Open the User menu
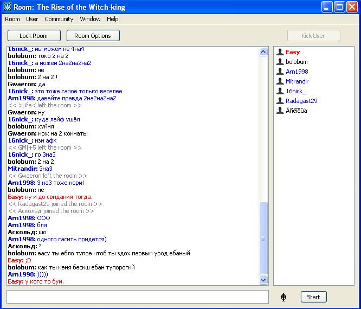 click(32, 19)
